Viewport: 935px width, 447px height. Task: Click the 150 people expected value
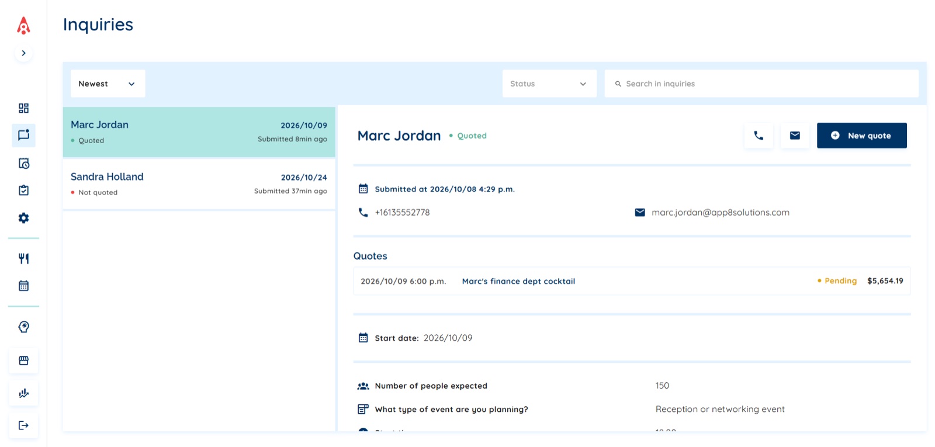click(662, 386)
